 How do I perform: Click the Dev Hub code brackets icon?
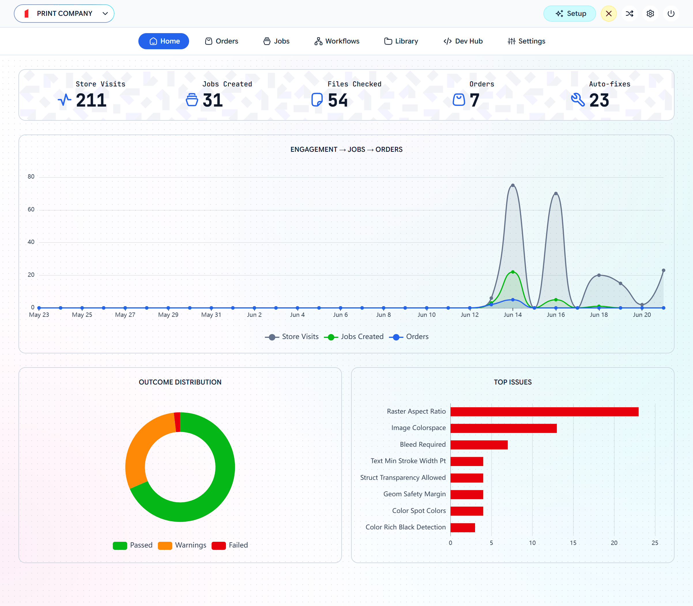pos(447,41)
